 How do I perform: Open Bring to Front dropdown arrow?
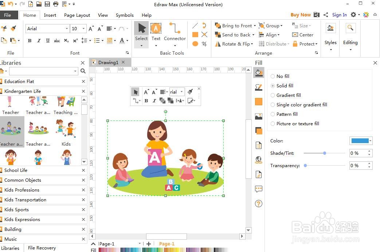(255, 26)
